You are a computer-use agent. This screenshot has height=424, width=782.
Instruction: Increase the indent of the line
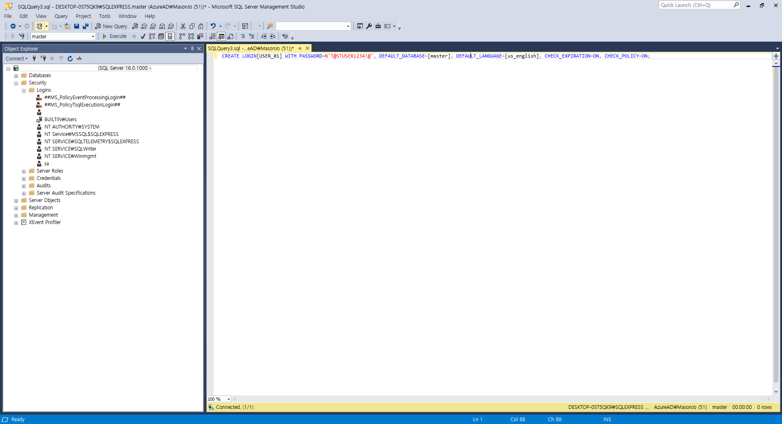click(273, 36)
